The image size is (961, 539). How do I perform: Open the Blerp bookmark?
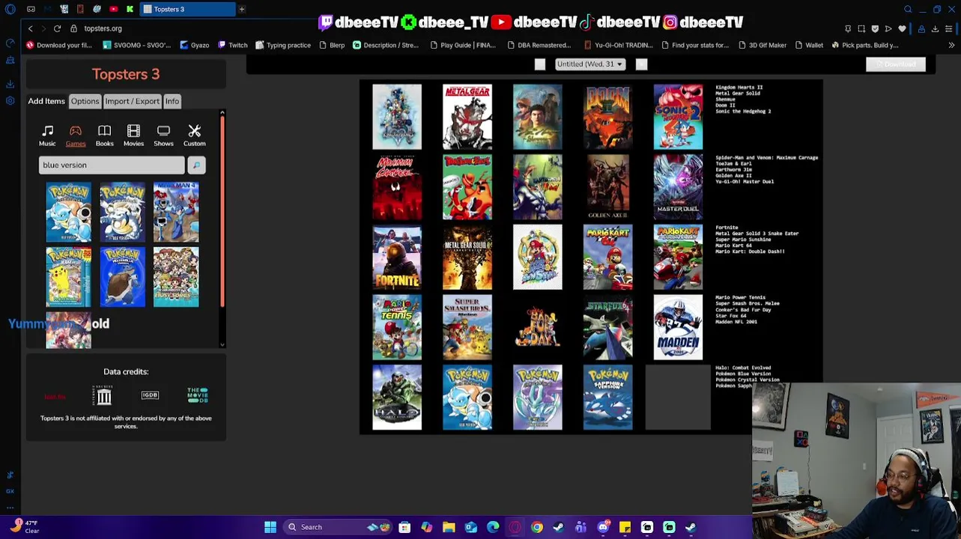pos(332,45)
